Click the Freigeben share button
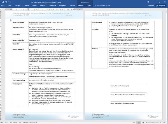The image size is (168, 124). tap(161, 5)
